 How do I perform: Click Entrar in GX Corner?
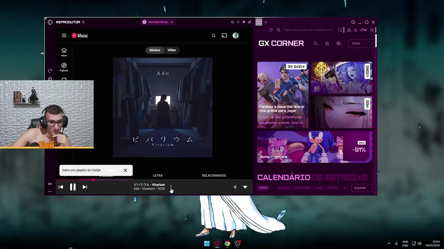coord(360,44)
